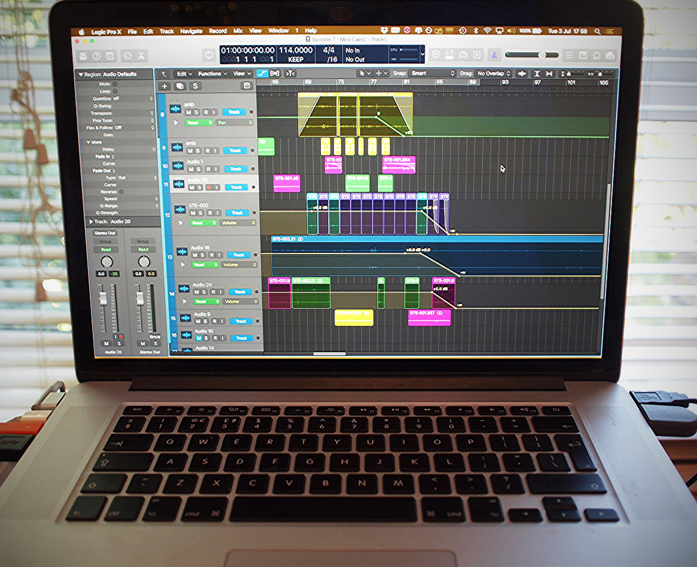Open the View dropdown in tracks toolbar
The height and width of the screenshot is (567, 697).
coord(242,74)
